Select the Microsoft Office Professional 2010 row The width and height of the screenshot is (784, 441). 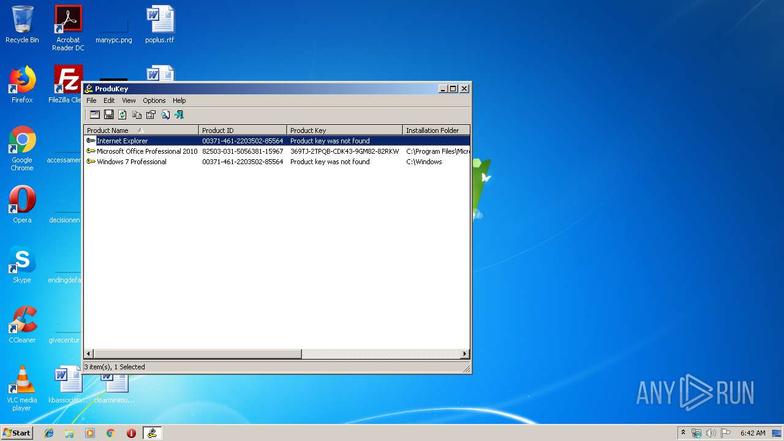click(277, 151)
